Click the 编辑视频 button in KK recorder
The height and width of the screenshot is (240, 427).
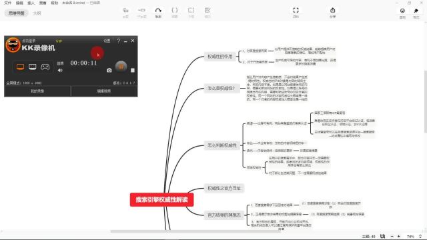coord(104,91)
